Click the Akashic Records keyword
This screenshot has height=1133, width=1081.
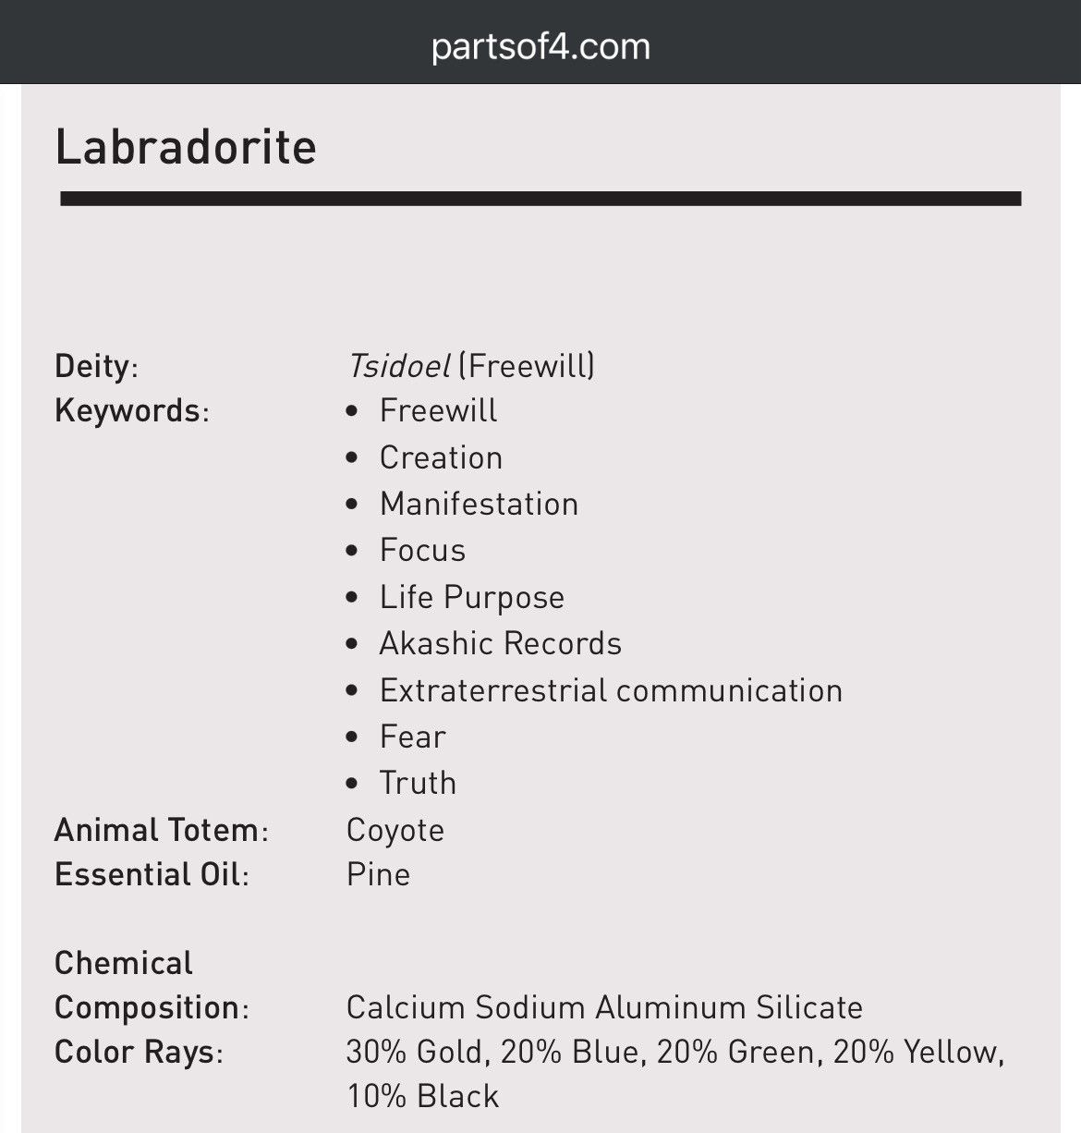point(500,643)
